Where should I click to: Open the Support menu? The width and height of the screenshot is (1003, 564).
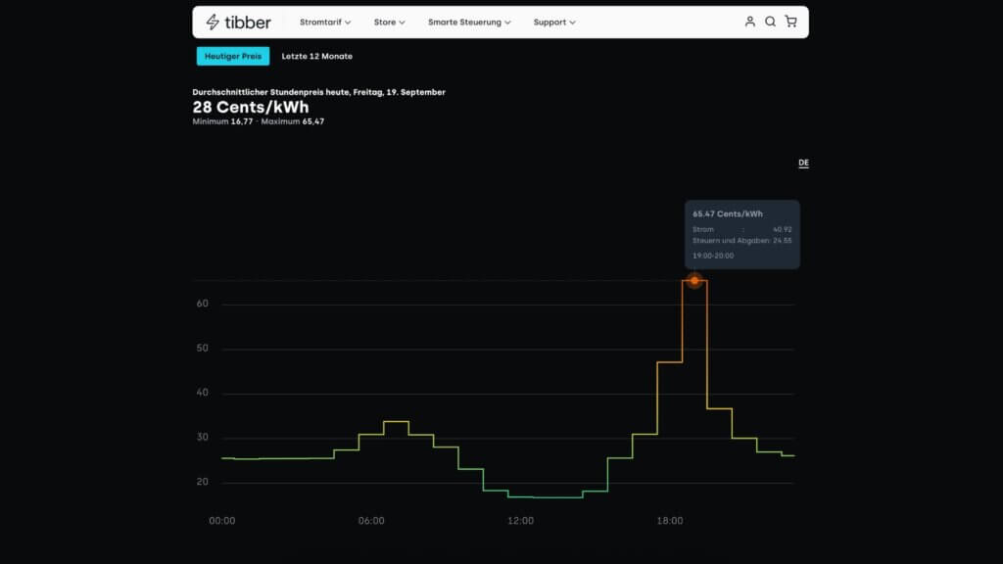pos(554,22)
